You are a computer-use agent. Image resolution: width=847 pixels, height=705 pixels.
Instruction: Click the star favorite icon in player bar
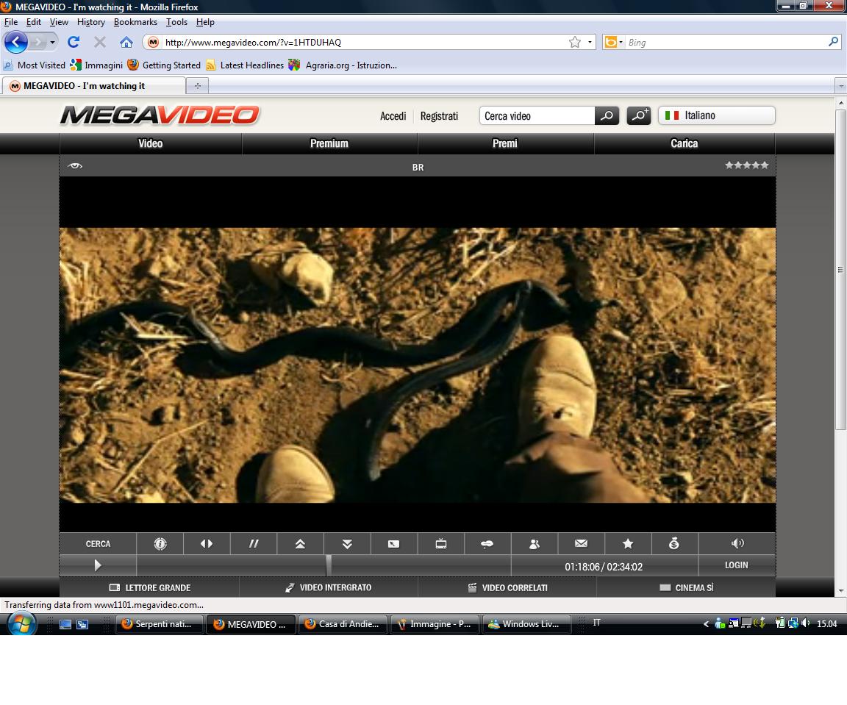coord(628,544)
